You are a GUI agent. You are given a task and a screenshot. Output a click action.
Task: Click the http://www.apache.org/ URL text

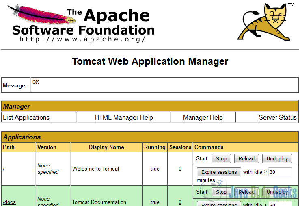pos(82,39)
